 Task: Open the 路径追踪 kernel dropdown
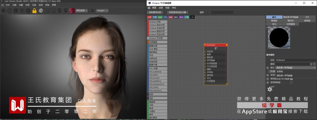[82, 11]
